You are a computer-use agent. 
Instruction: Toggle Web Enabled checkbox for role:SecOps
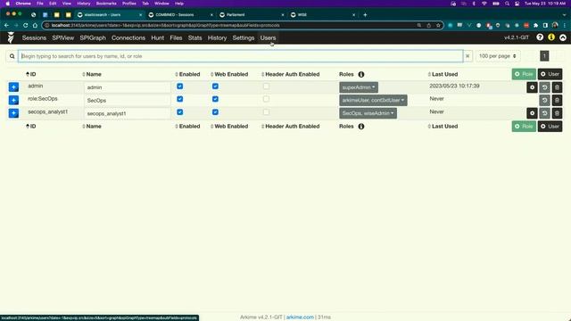[215, 99]
